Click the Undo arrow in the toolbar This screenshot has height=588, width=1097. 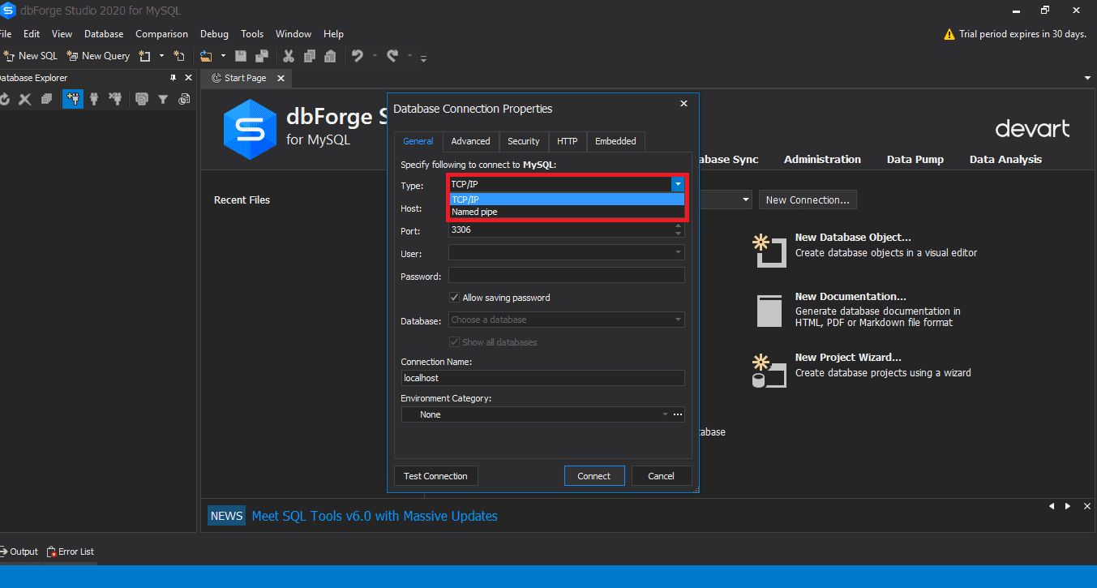tap(357, 56)
